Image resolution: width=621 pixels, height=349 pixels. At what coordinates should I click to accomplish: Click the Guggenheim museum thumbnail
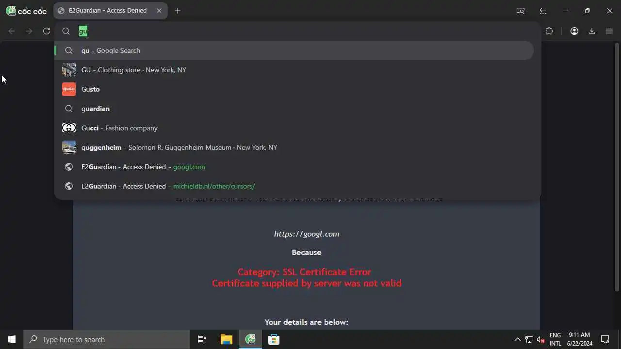69,147
